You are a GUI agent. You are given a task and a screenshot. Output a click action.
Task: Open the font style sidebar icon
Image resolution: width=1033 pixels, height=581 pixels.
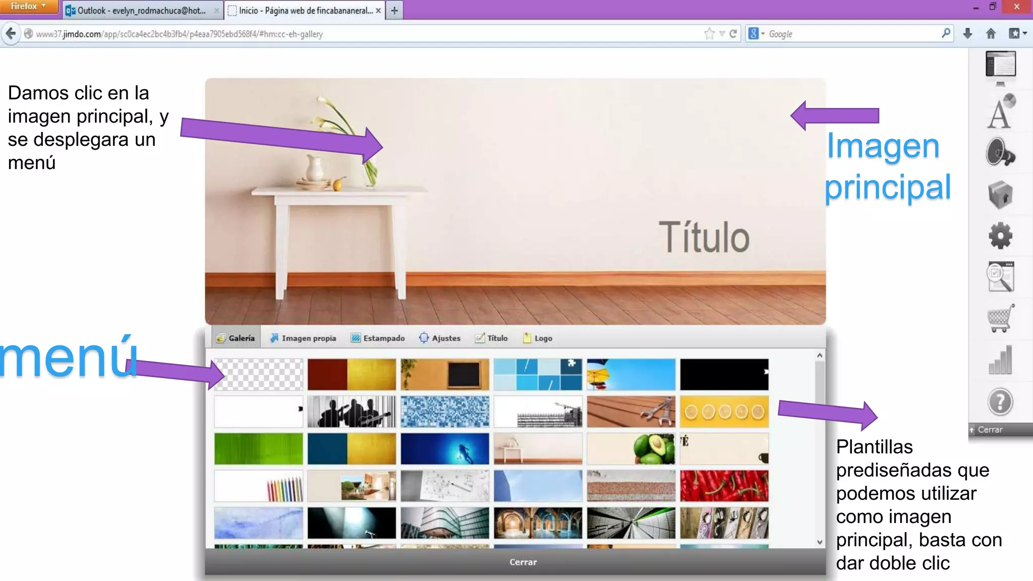point(1000,111)
